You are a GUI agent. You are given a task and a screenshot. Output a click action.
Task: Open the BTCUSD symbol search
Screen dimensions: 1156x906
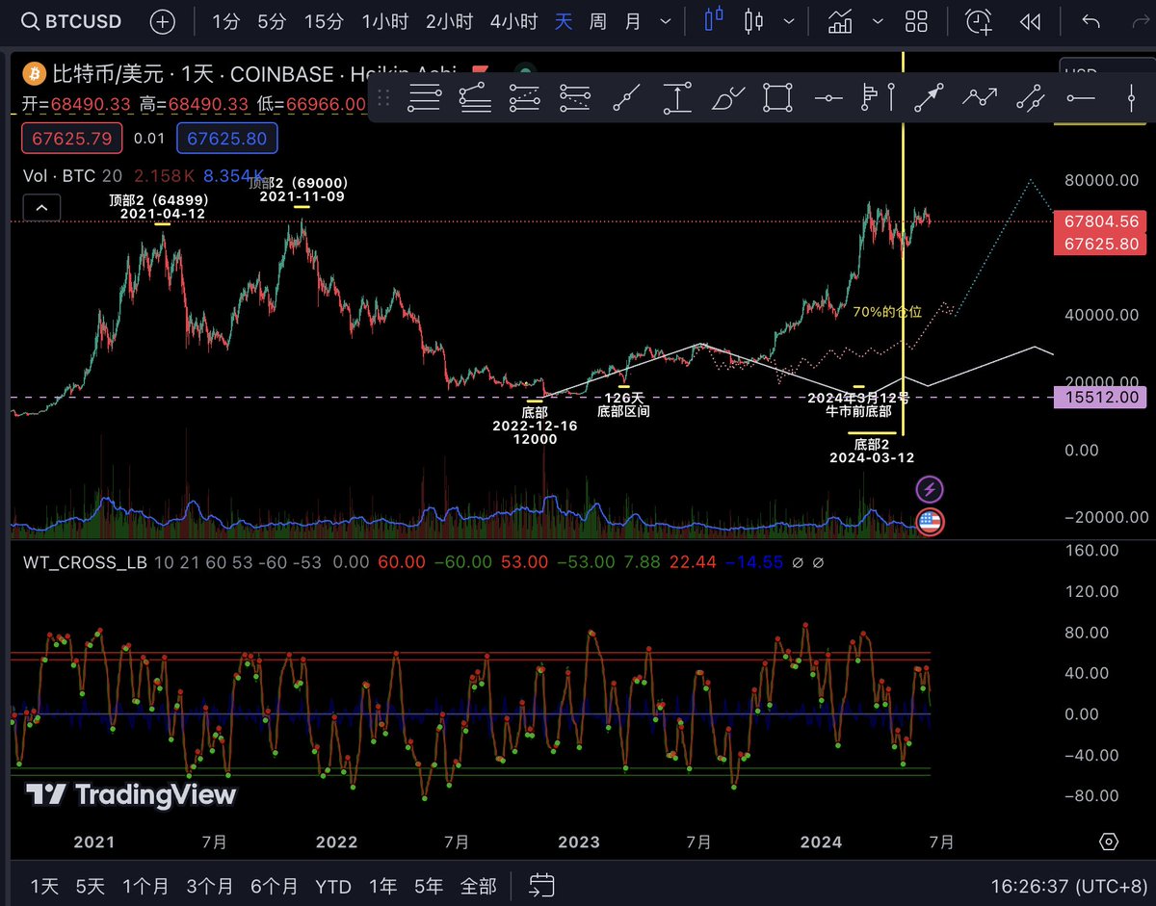tap(71, 21)
